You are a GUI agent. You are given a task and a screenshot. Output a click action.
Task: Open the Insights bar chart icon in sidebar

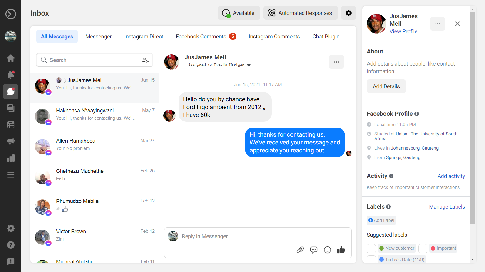pyautogui.click(x=11, y=158)
